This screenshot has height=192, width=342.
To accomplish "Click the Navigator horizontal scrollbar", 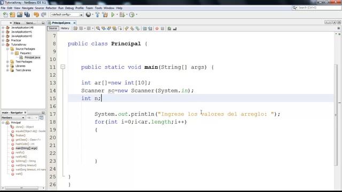I will [22, 188].
